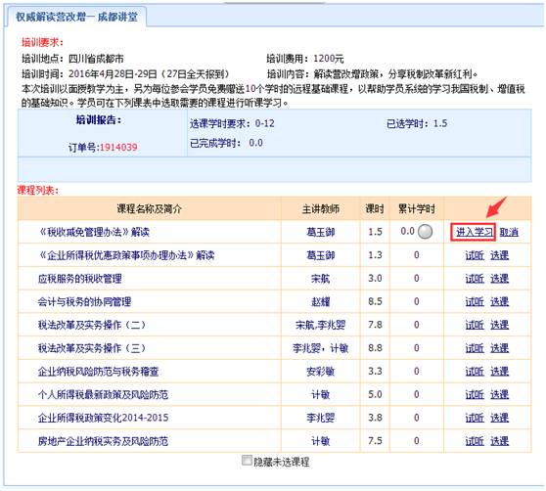Click 选课 for 企业纳税风险防范与税务稽查
The width and height of the screenshot is (546, 491).
coord(500,372)
